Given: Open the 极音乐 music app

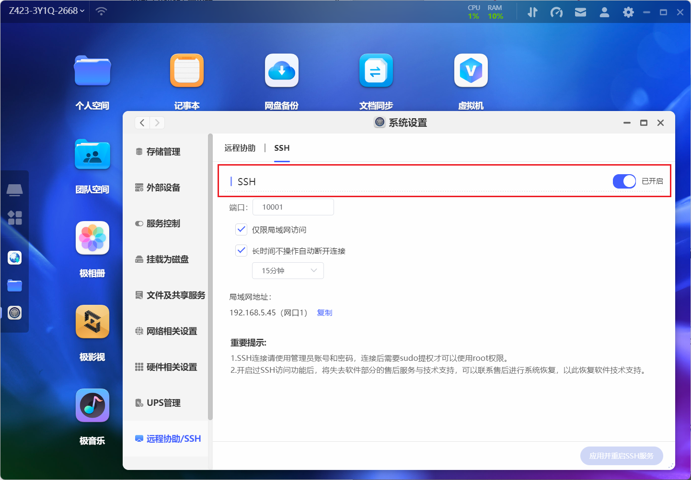Looking at the screenshot, I should click(92, 405).
